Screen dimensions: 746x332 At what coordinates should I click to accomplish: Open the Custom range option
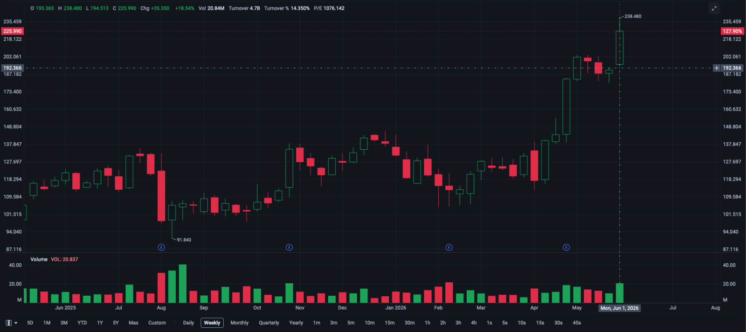[157, 323]
